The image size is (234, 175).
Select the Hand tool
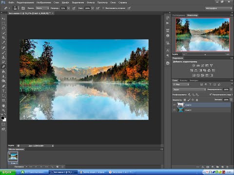coord(3,105)
